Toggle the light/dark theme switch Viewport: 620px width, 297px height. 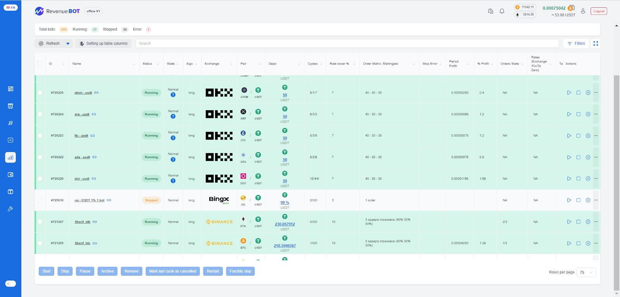[x=10, y=283]
